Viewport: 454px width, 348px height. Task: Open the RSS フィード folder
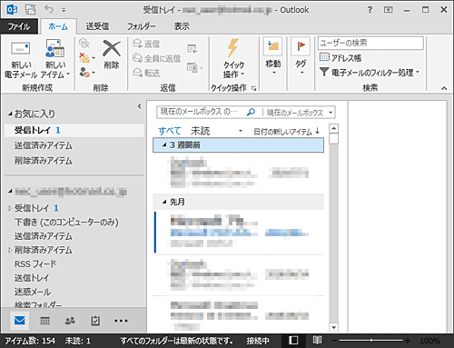[x=35, y=263]
